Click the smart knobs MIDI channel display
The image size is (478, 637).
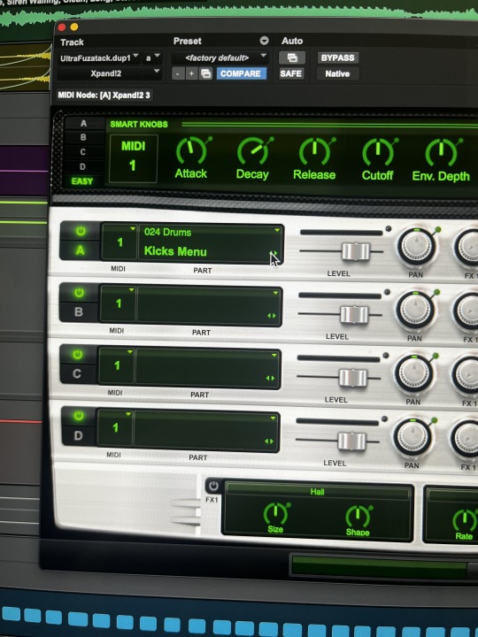click(133, 157)
